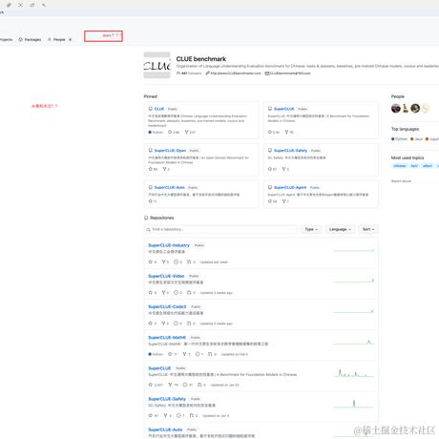Open SuperCLUE-Industry in the repositories list
439x439 pixels.
click(x=169, y=245)
